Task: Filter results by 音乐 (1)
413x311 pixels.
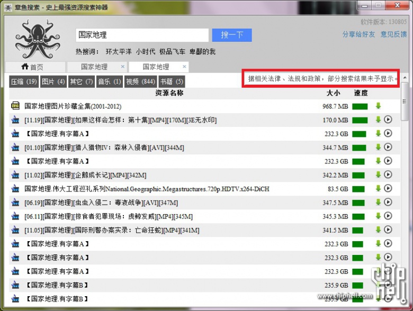Action: pyautogui.click(x=109, y=81)
